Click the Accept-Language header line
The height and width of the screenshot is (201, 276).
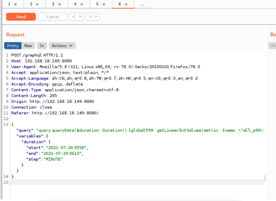point(104,79)
